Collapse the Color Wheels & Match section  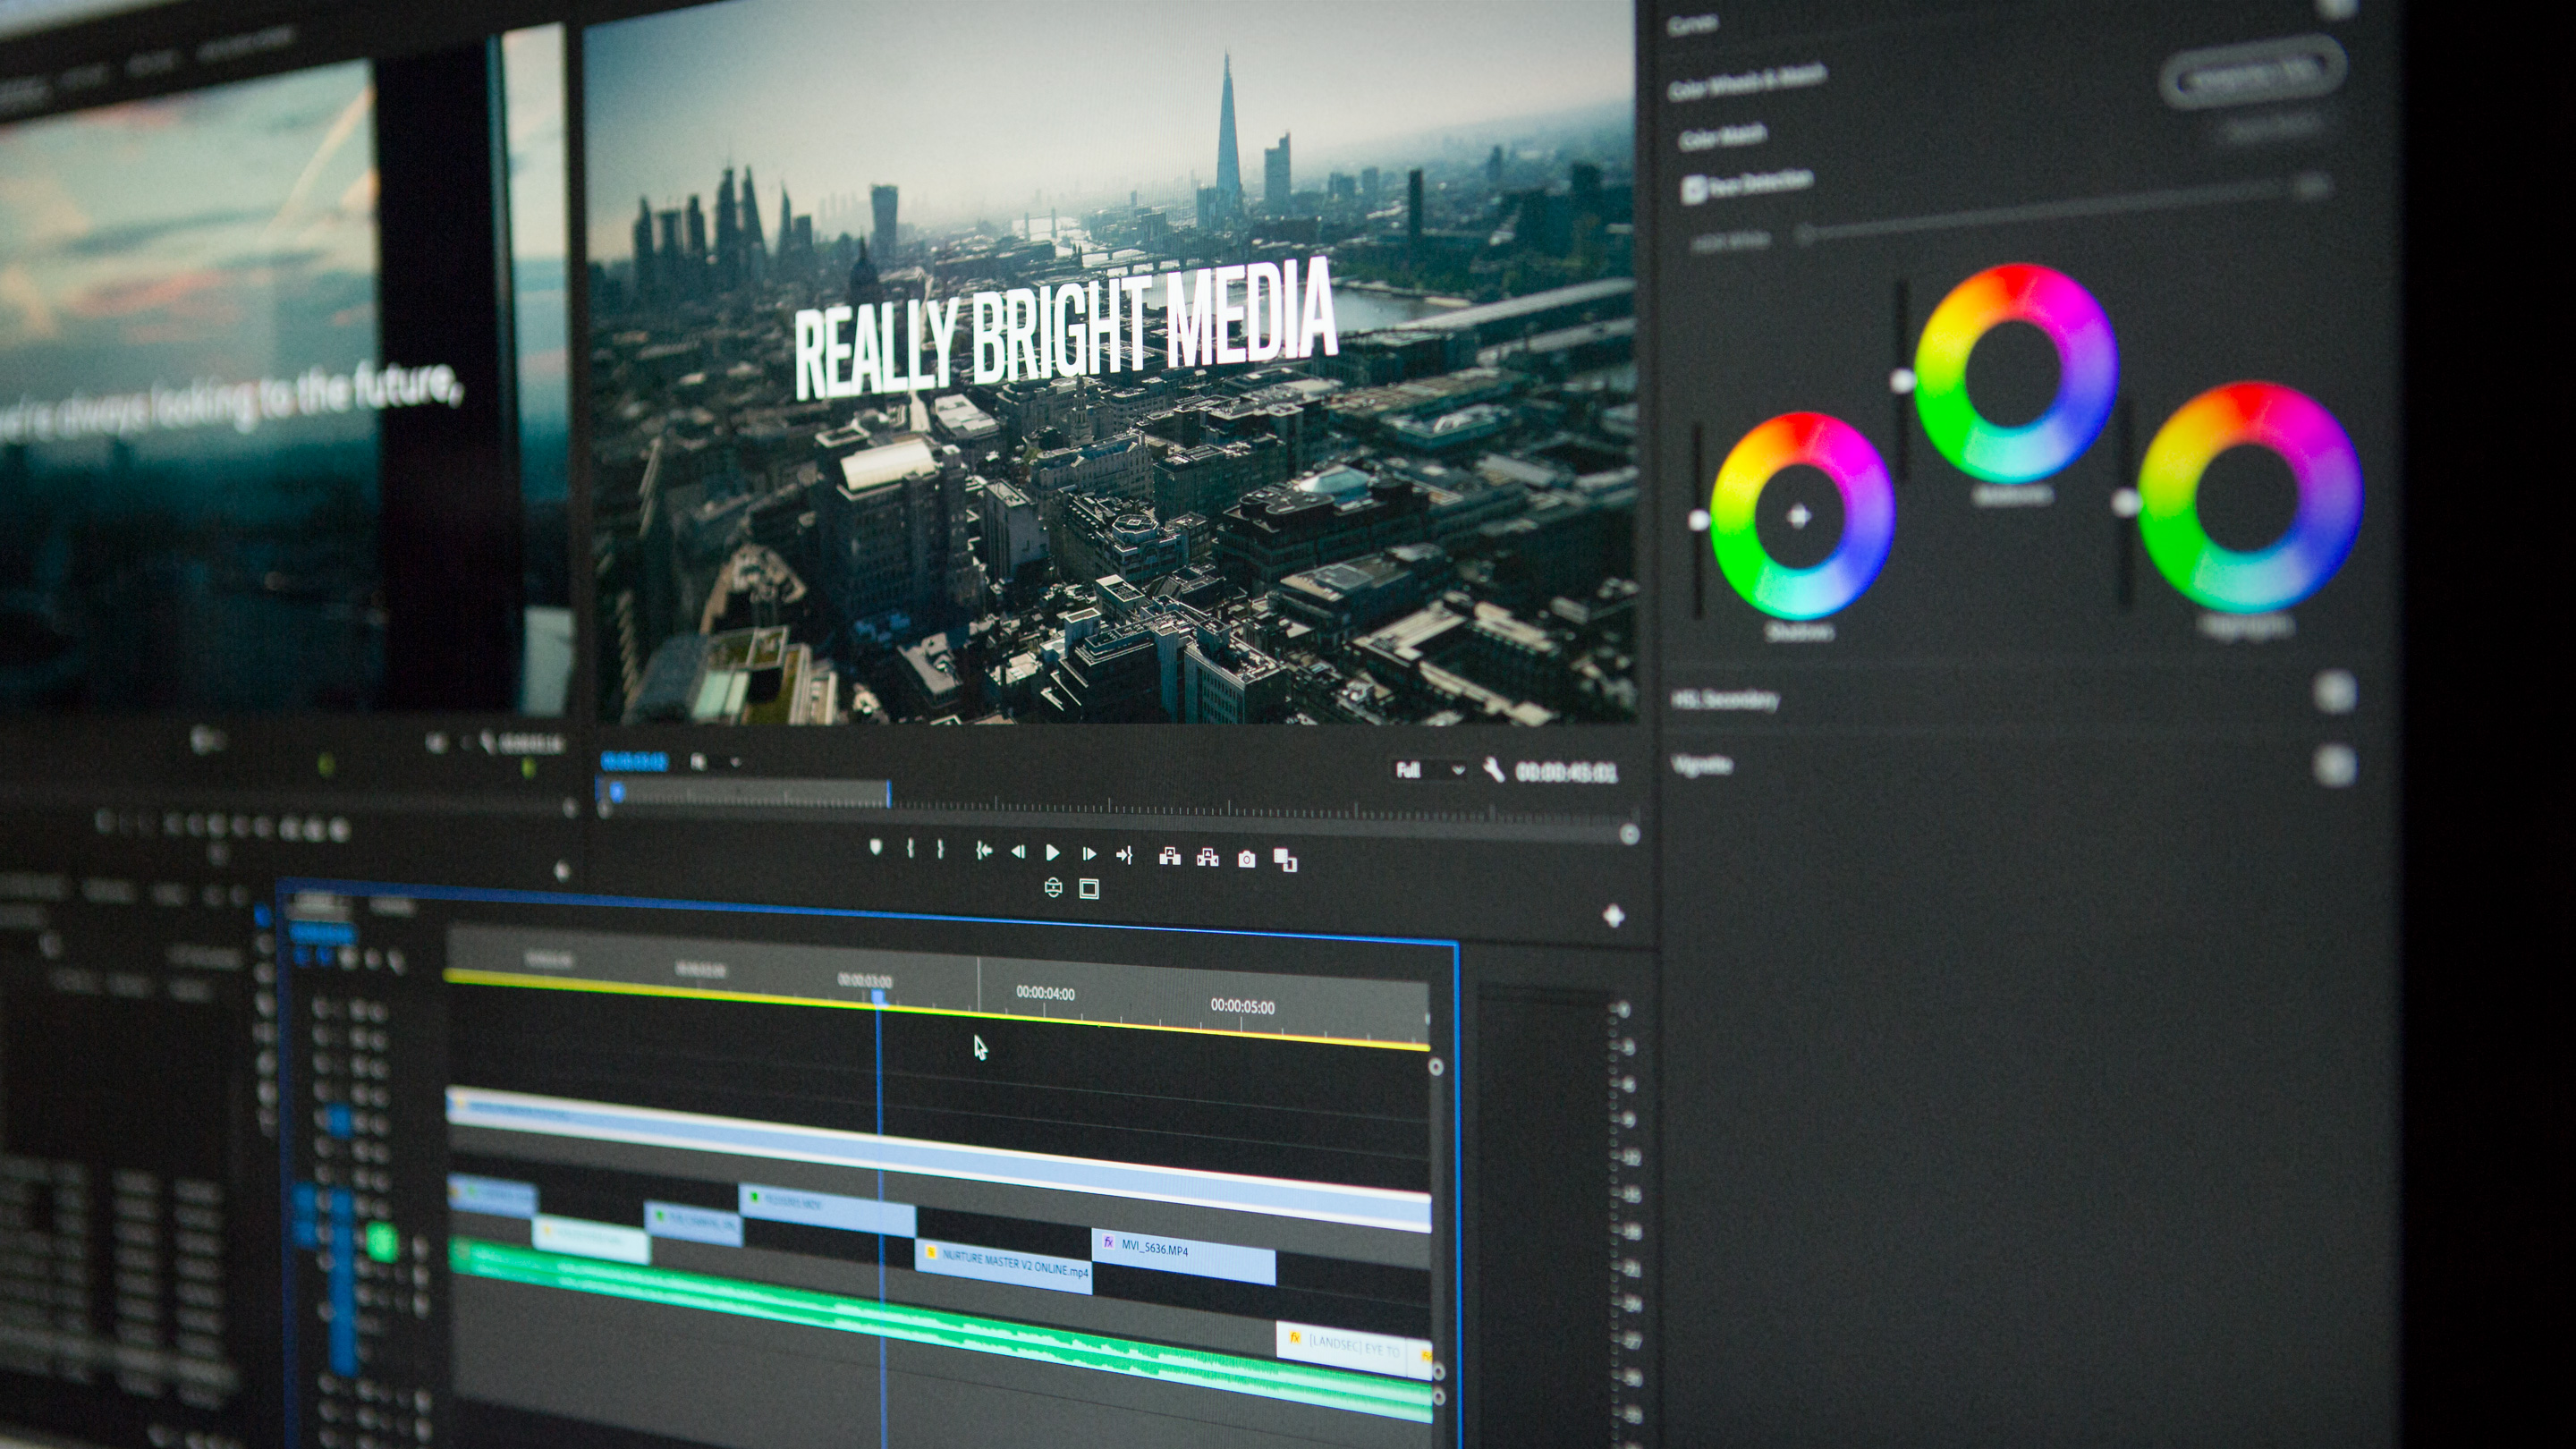[1747, 81]
